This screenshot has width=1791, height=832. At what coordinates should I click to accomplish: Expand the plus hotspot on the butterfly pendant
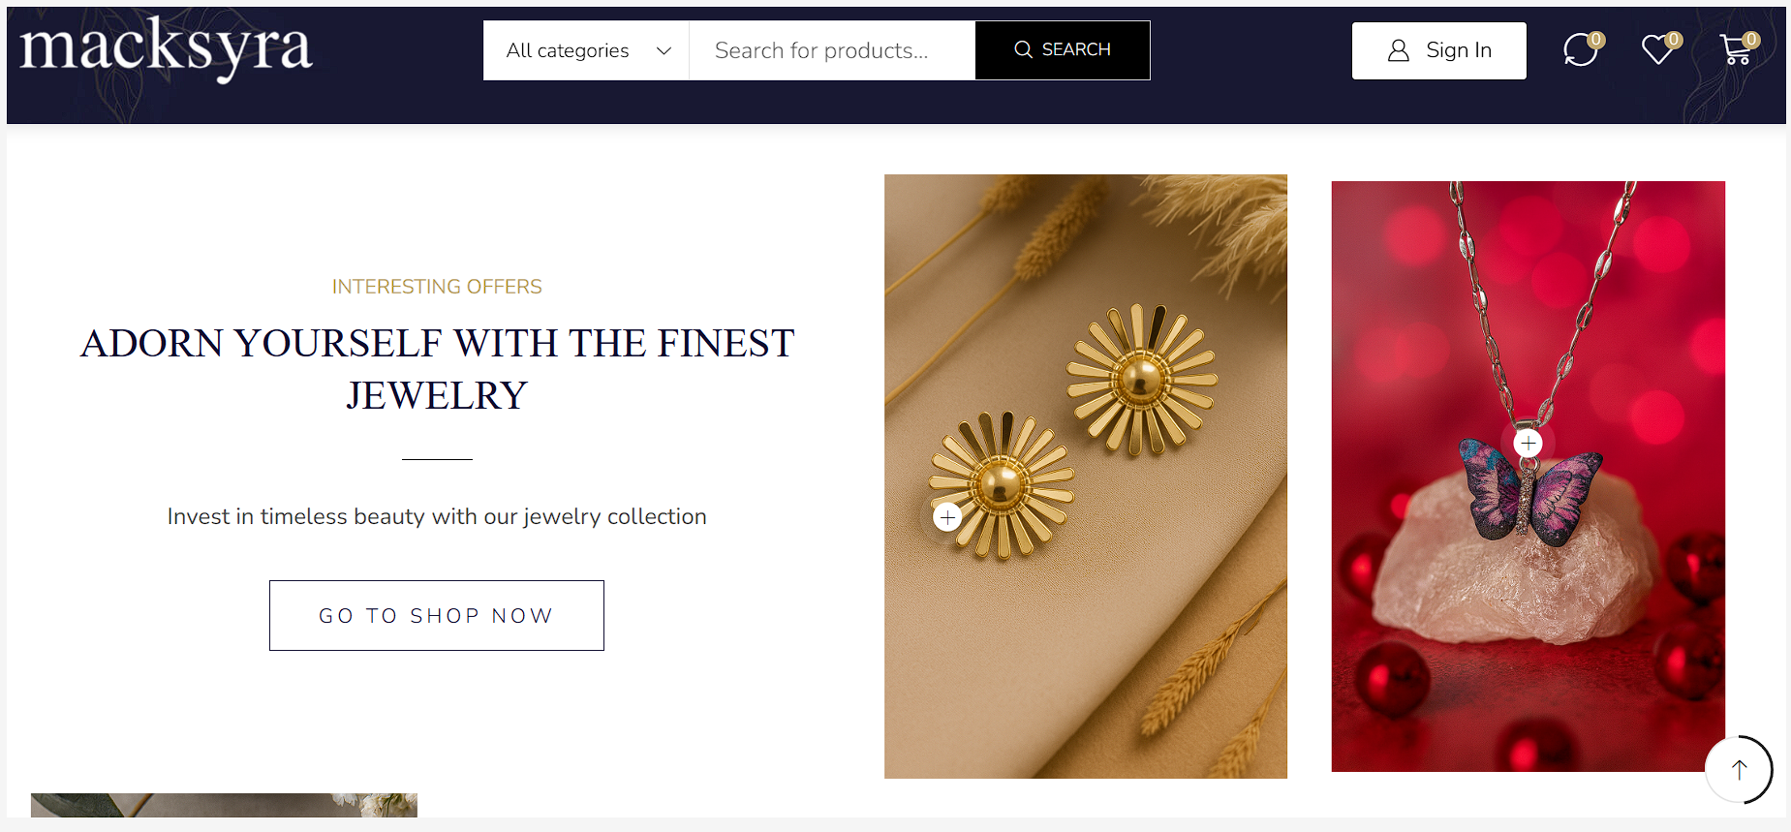click(x=1529, y=444)
